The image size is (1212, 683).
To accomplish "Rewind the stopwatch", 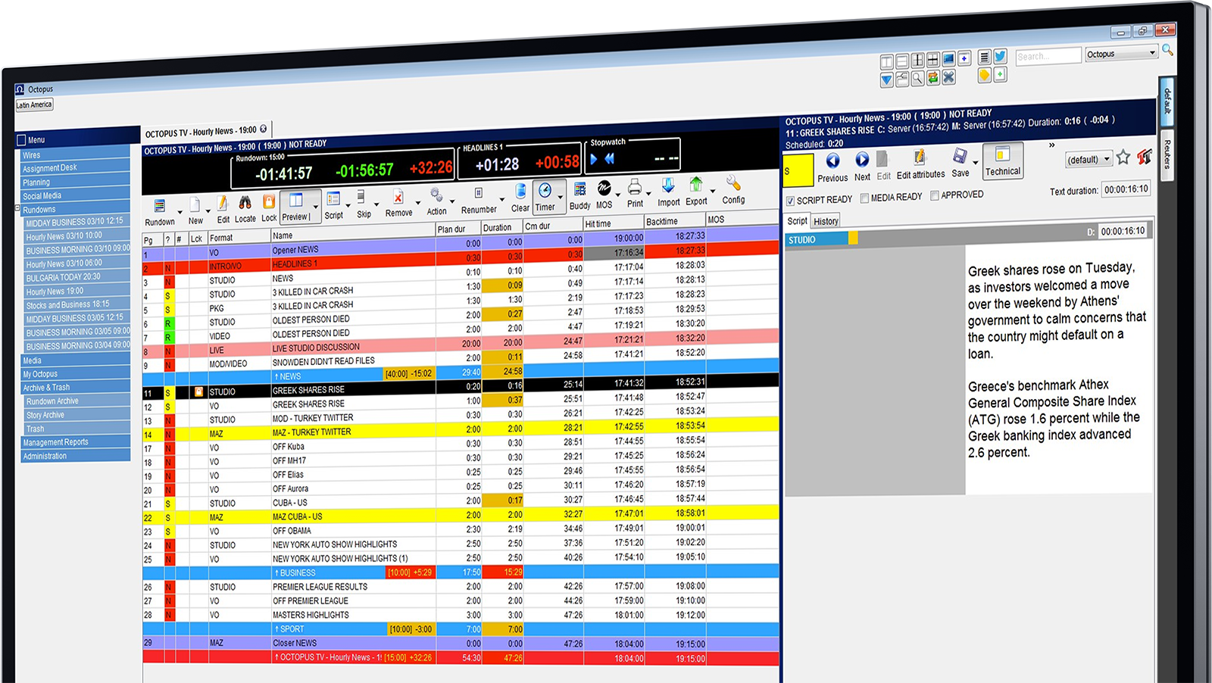I will 609,158.
